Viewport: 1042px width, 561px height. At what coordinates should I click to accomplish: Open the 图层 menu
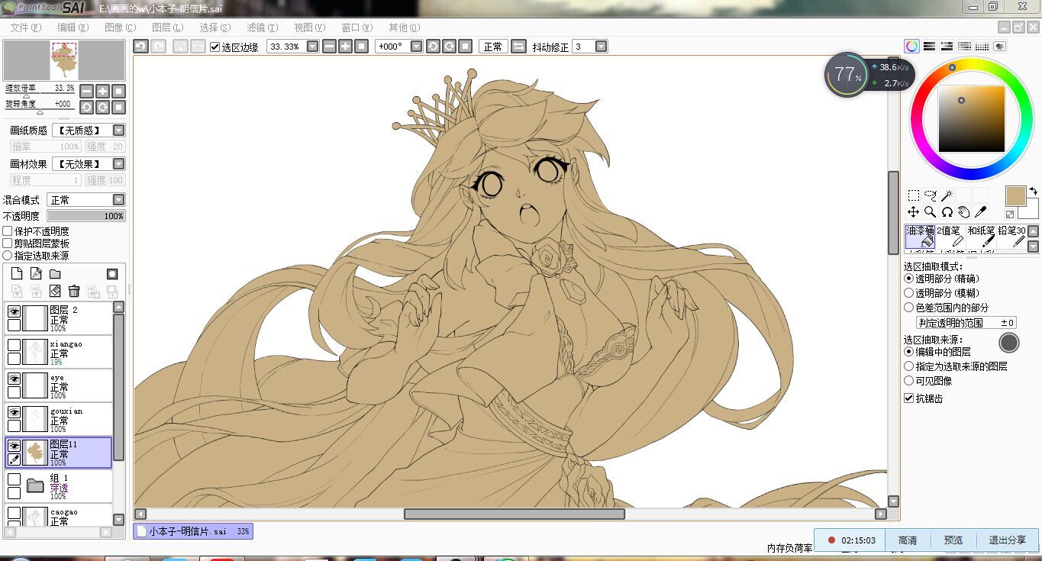pos(167,27)
